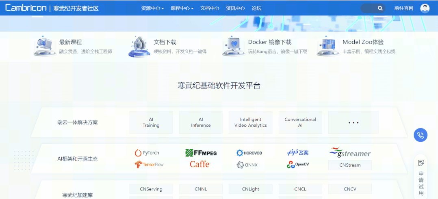Viewport: 438px width, 199px height.
Task: Open the 文档下载 title link
Action: (165, 42)
